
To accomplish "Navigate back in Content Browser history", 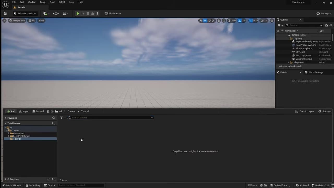I will (x=48, y=111).
